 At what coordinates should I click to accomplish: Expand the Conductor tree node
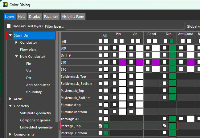(17, 43)
